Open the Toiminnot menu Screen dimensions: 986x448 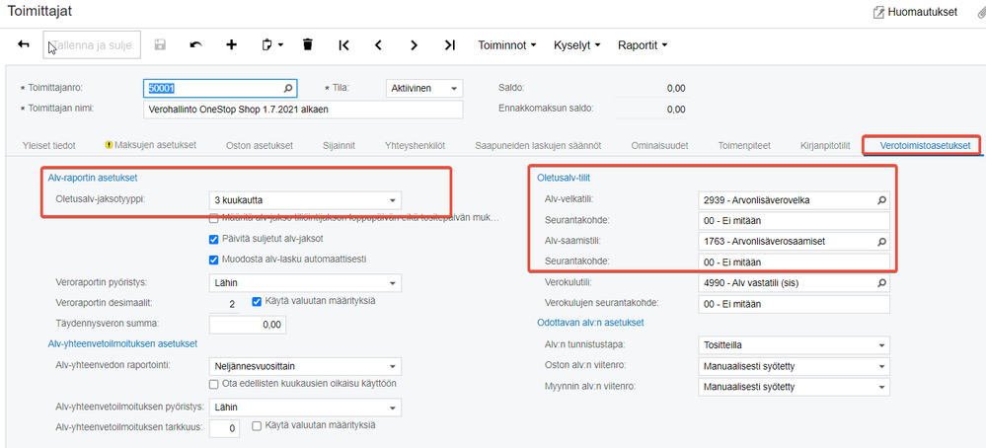pos(506,44)
